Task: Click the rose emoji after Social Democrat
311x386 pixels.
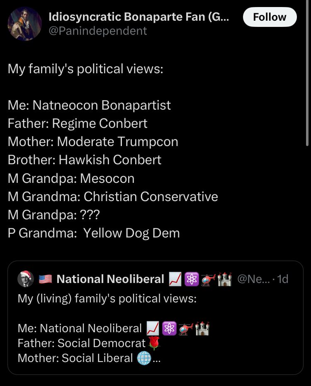Action: point(153,343)
